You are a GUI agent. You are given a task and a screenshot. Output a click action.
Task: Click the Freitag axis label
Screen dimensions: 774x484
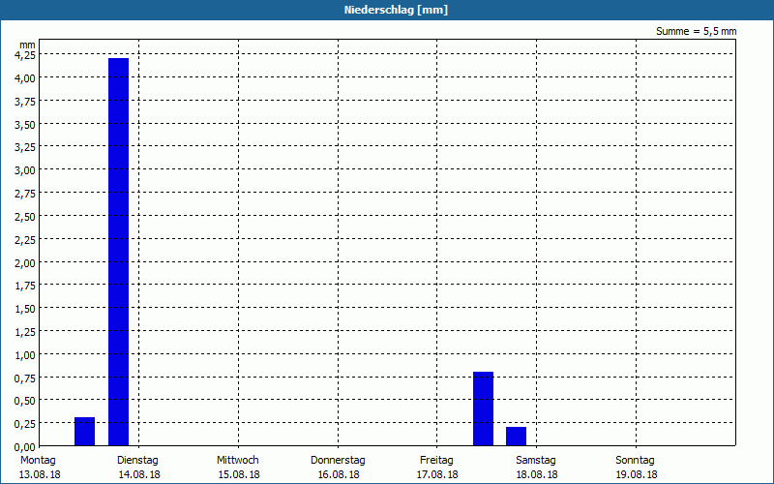436,460
